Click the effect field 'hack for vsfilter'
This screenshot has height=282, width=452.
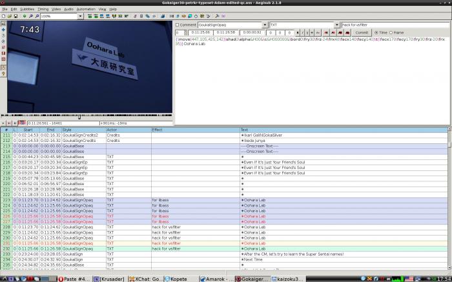(x=395, y=25)
